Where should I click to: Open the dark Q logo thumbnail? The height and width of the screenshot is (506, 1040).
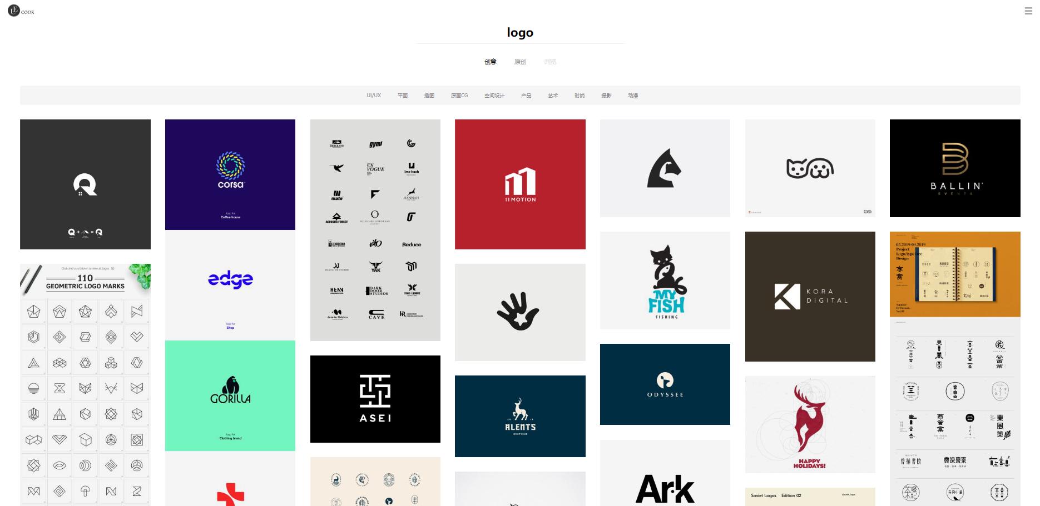point(85,184)
